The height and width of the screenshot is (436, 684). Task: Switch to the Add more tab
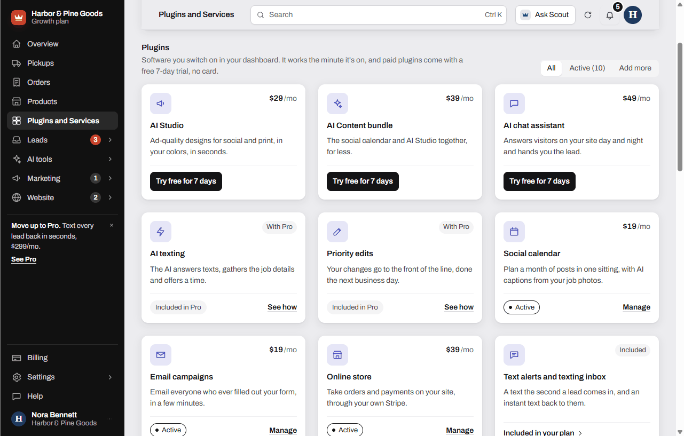pos(635,68)
